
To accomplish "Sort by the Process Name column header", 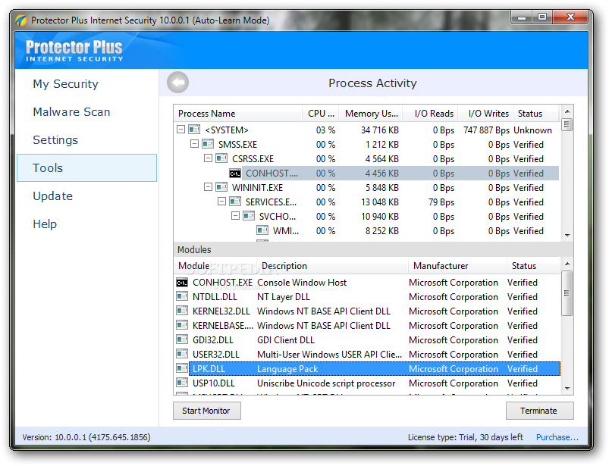I will point(238,114).
